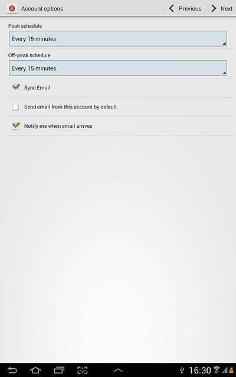Enable Send email from this account by default
The image size is (236, 377).
tap(15, 107)
